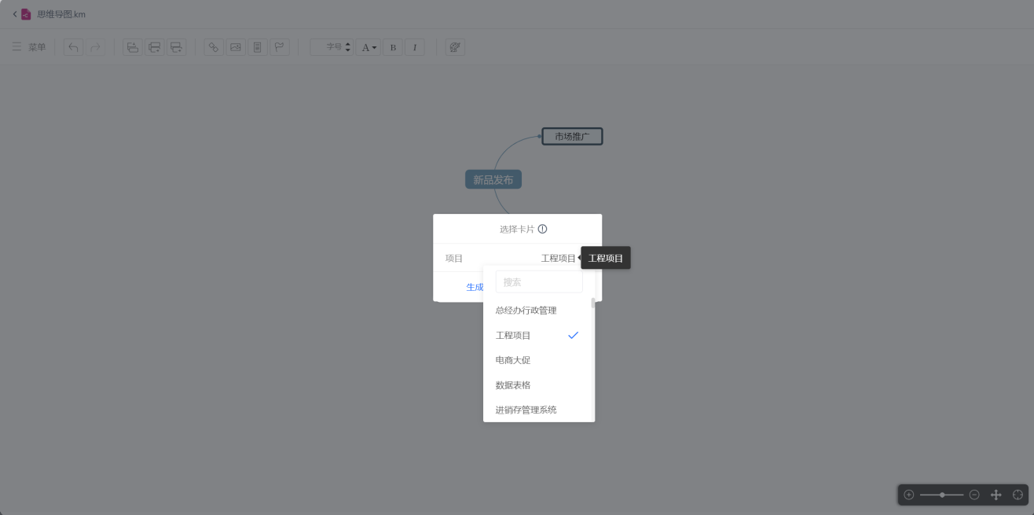Open the font color A dropdown
The image size is (1034, 515).
pos(368,47)
